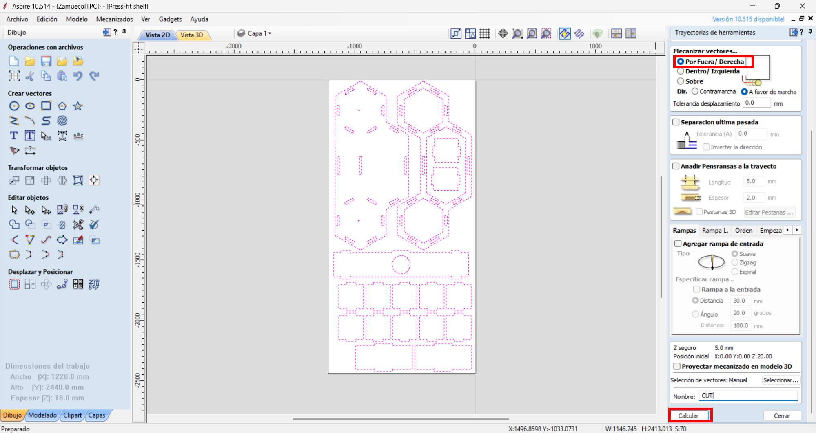Select the Draw Star tool

78,106
